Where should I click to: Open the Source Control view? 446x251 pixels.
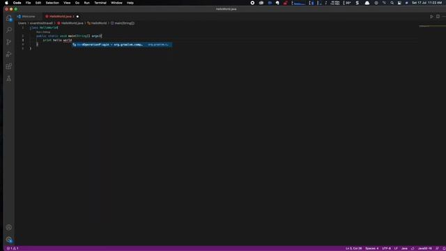tap(9, 42)
